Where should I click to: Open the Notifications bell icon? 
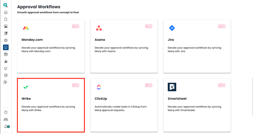click(x=7, y=126)
